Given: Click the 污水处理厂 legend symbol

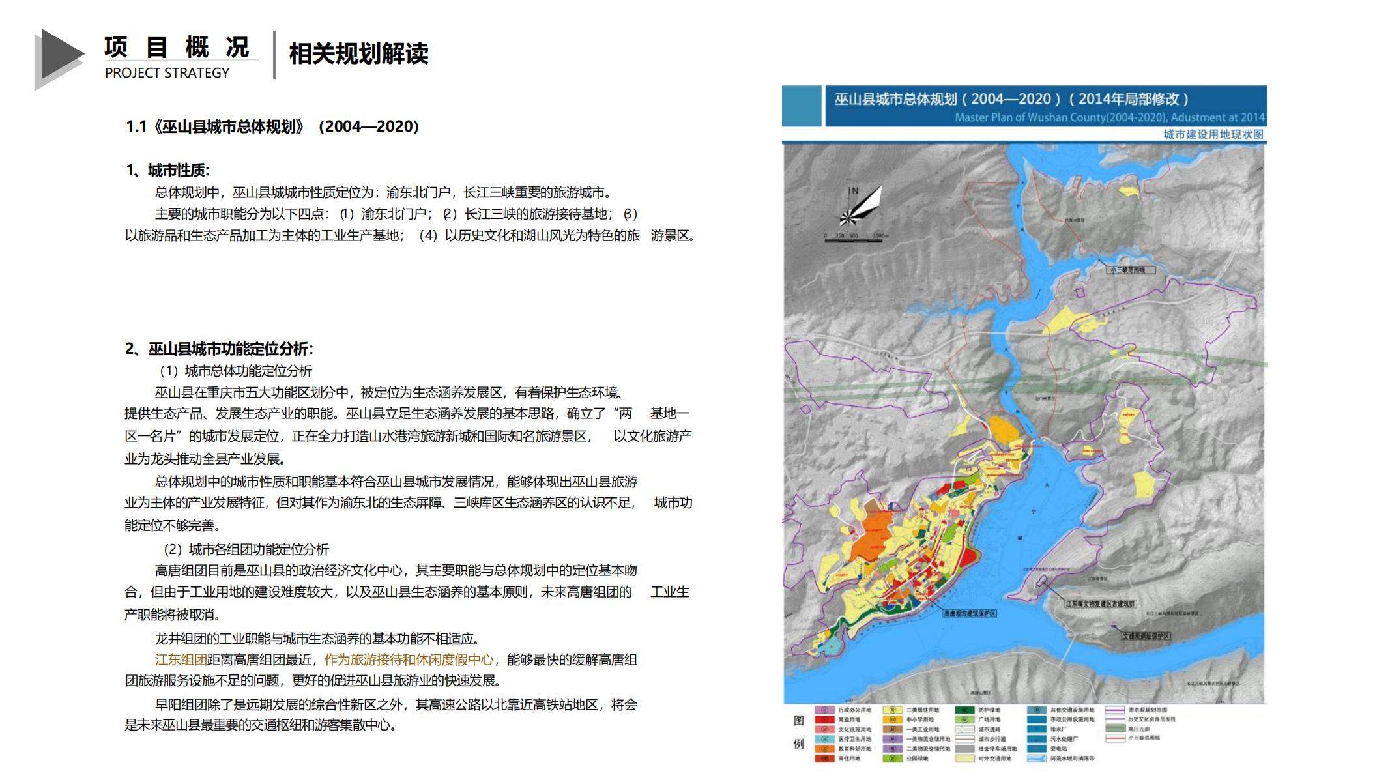Looking at the screenshot, I should point(1037,739).
